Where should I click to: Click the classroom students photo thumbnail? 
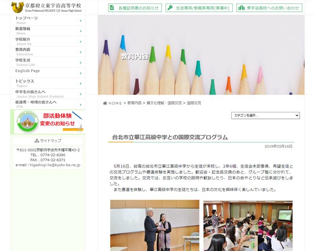click(248, 226)
